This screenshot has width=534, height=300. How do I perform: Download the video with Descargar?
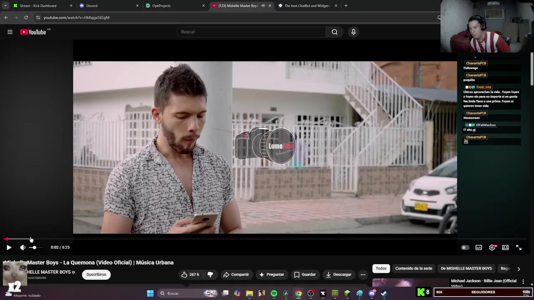pyautogui.click(x=338, y=275)
